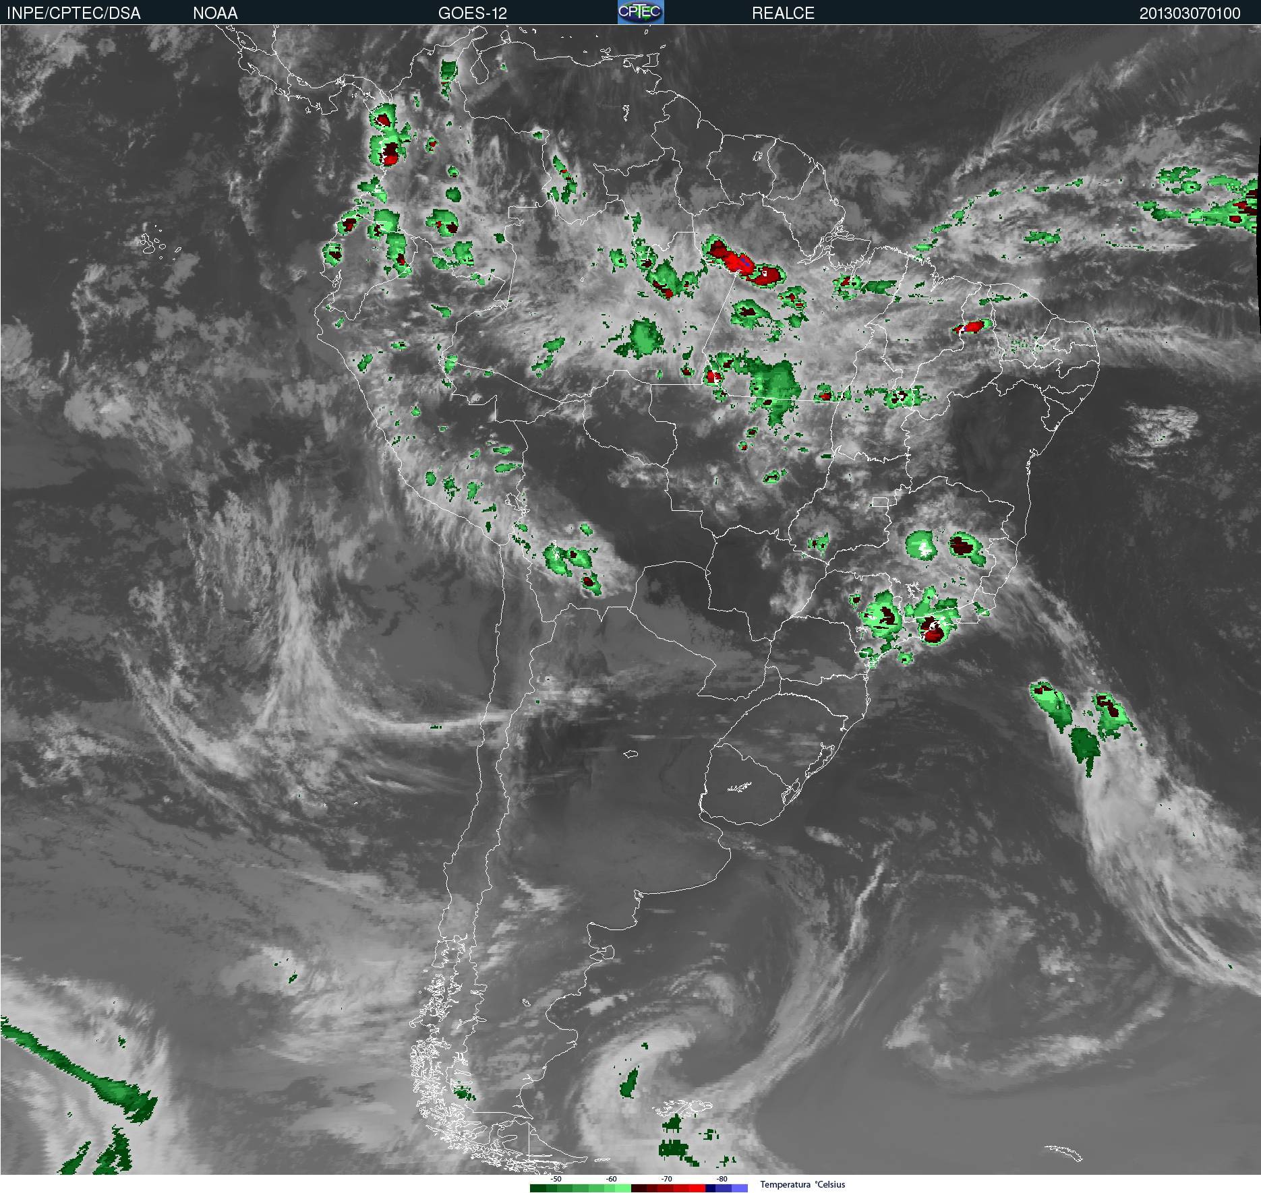Click the GOES-12 satellite label
This screenshot has height=1193, width=1261.
click(x=472, y=13)
